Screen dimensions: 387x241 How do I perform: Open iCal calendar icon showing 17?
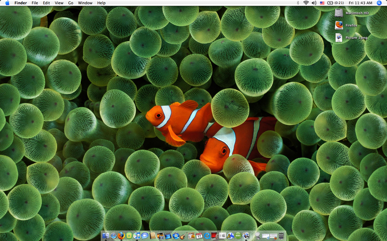(199, 236)
